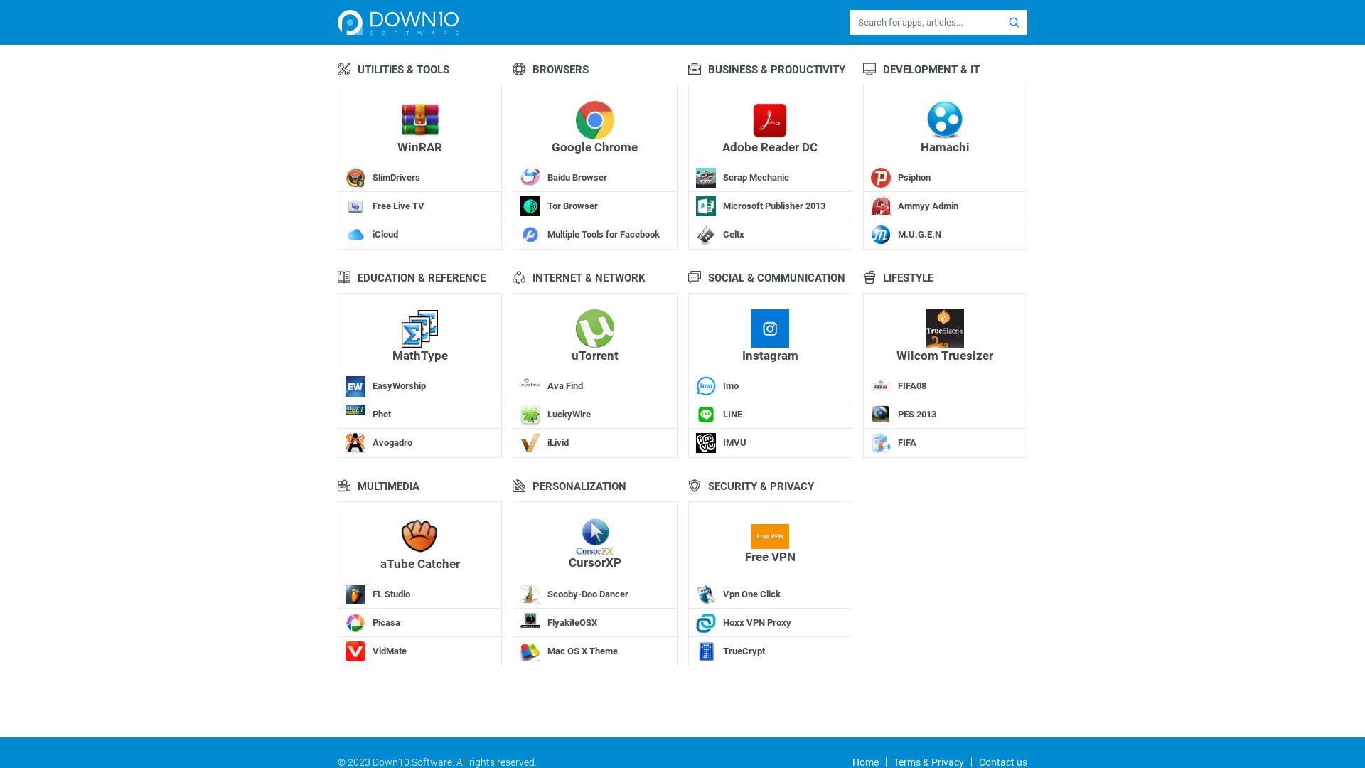This screenshot has width=1365, height=768.
Task: Open the Phet link
Action: pyautogui.click(x=382, y=415)
